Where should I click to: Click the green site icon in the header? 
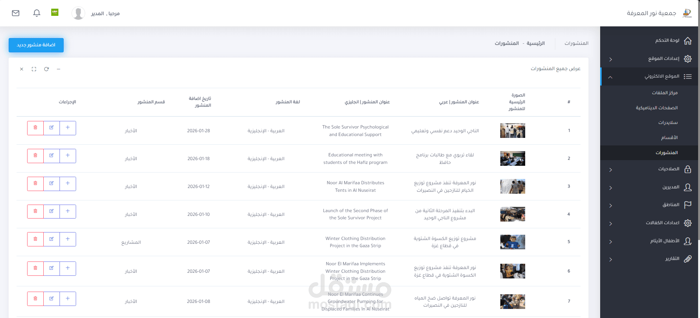tap(55, 12)
